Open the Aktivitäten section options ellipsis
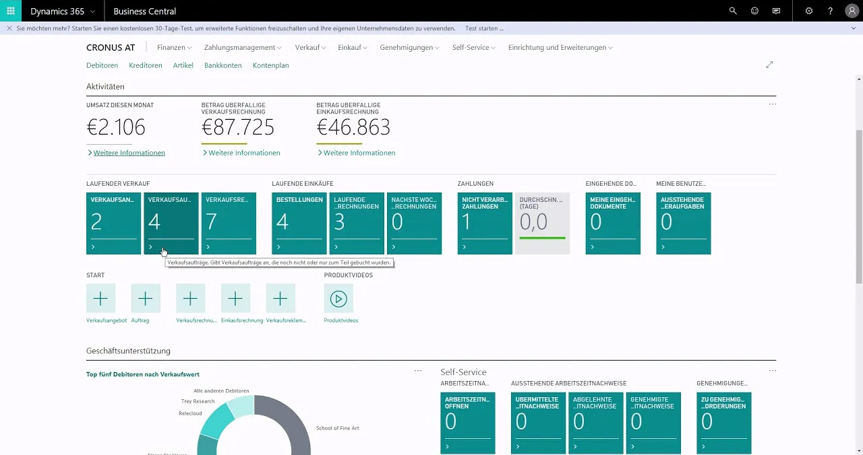 point(772,104)
